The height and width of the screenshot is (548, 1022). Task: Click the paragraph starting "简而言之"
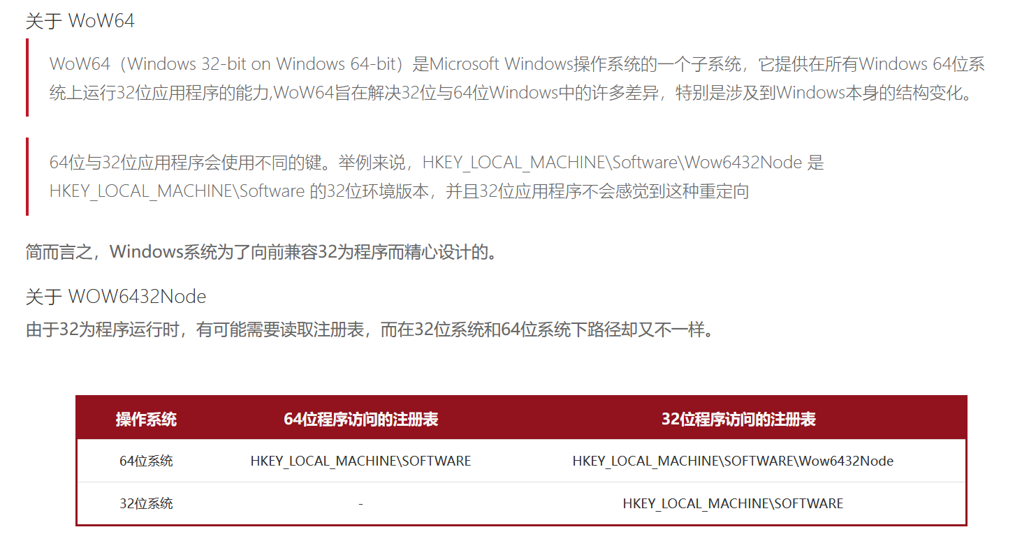(x=263, y=252)
